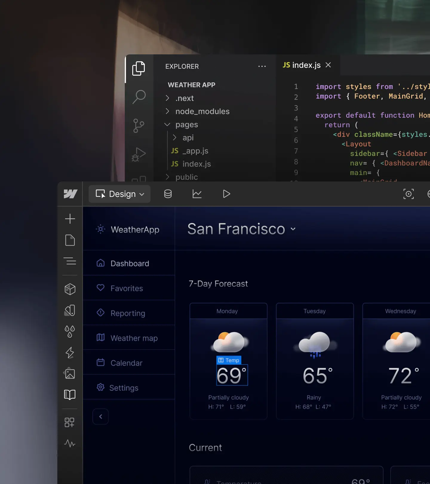Select Favorites in the WeatherApp sidebar
Image resolution: width=430 pixels, height=484 pixels.
[127, 288]
